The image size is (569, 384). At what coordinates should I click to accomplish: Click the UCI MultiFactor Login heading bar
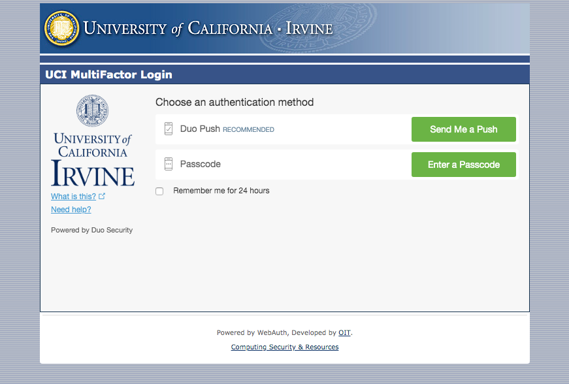point(285,74)
